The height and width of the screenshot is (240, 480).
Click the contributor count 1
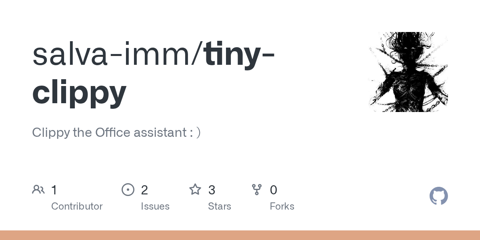(54, 190)
